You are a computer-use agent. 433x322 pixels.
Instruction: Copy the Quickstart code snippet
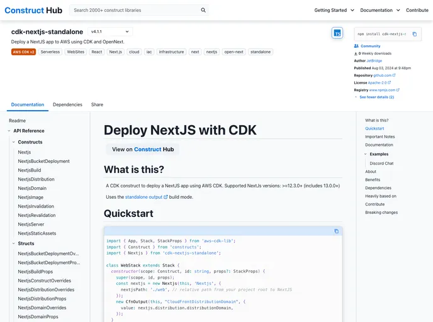336,231
